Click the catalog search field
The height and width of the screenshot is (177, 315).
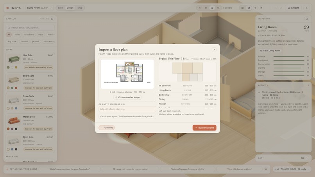tap(30, 27)
